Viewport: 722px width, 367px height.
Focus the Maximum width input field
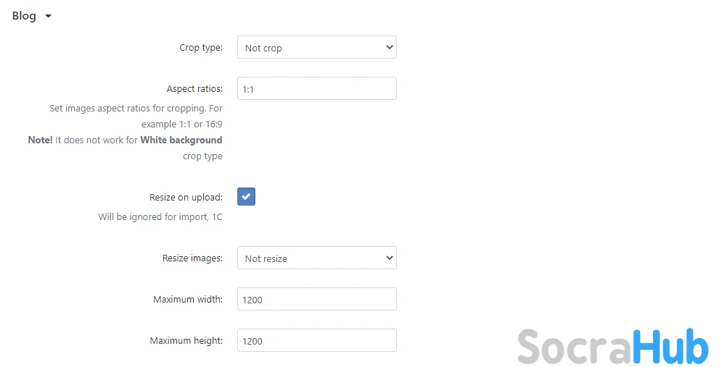[x=316, y=299]
